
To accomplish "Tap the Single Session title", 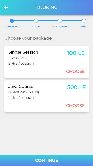I will coord(23,52).
